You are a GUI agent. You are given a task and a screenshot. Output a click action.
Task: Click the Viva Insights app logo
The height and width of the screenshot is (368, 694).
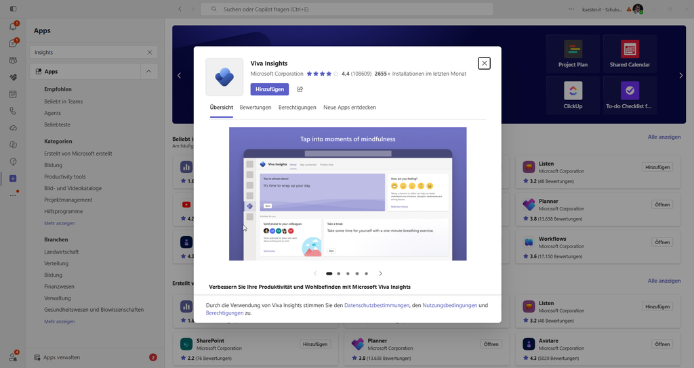[224, 77]
